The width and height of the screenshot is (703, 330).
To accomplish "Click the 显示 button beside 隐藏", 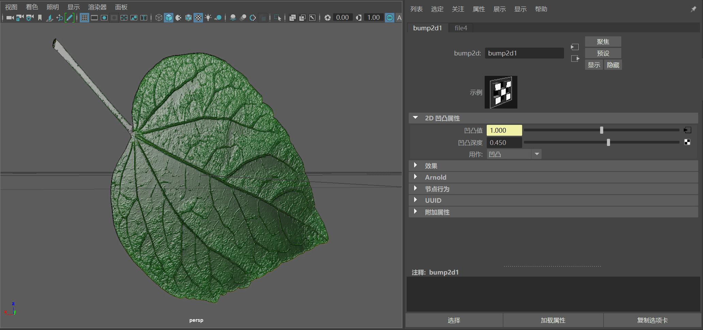I will (594, 65).
